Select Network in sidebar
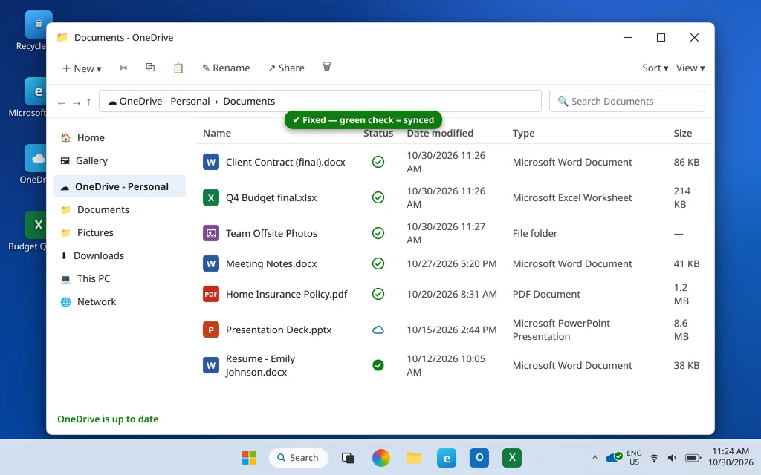The width and height of the screenshot is (761, 475). 119,301
